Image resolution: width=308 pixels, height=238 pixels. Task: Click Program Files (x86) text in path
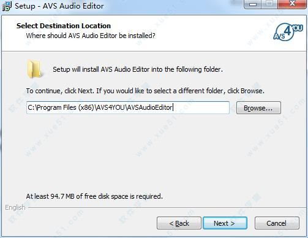[x=66, y=107]
